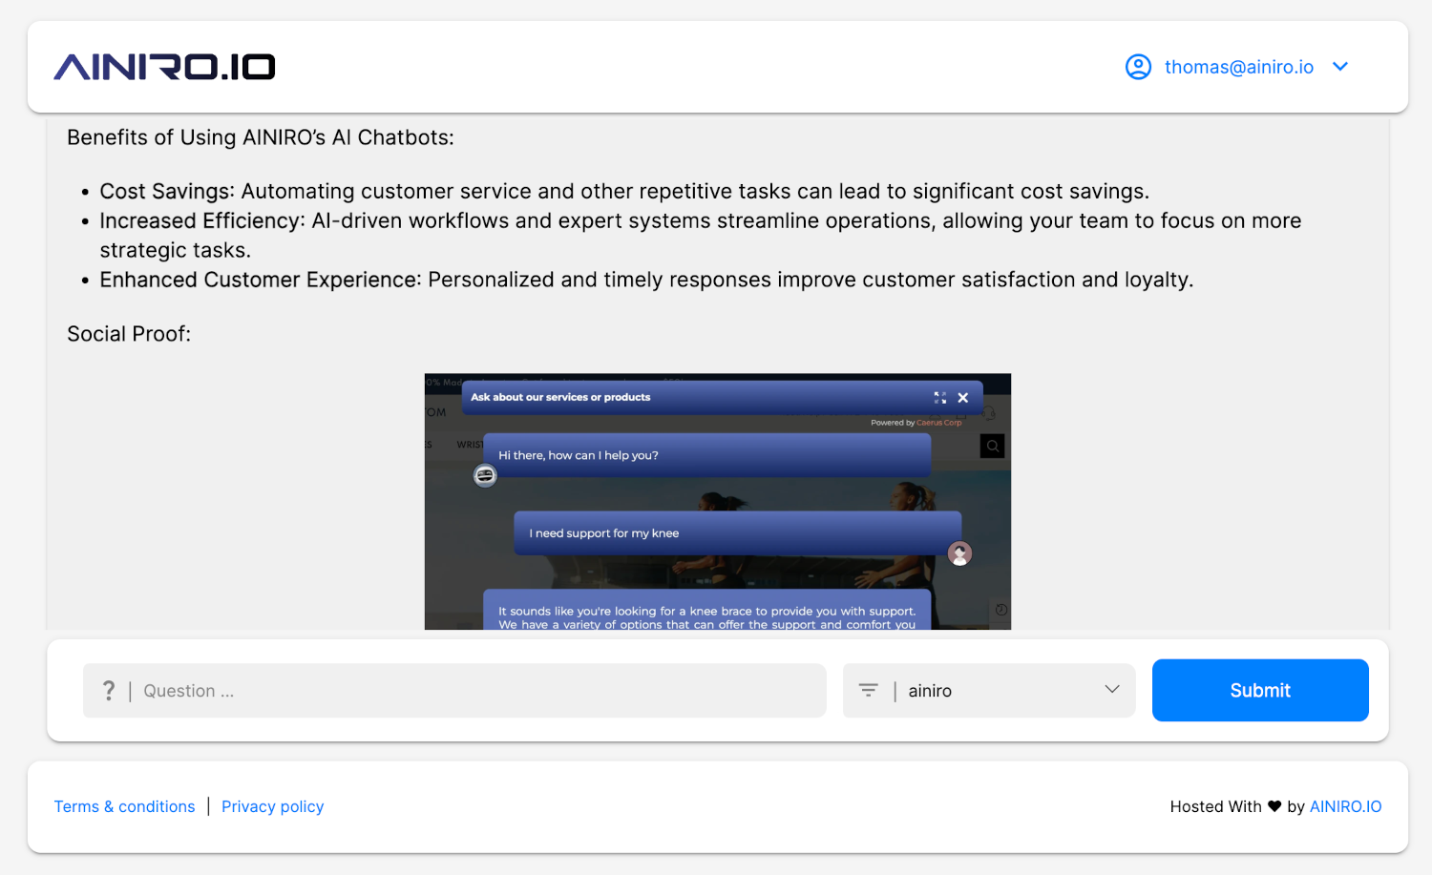
Task: Open the thomas@ainiro.io account menu
Action: coord(1238,67)
